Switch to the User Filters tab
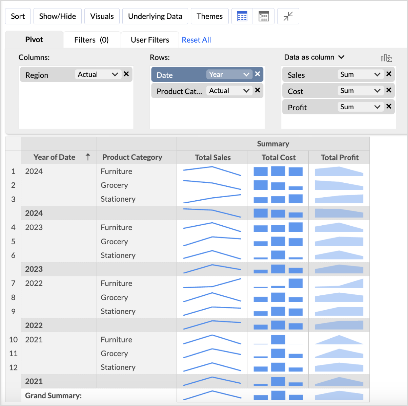 click(150, 40)
